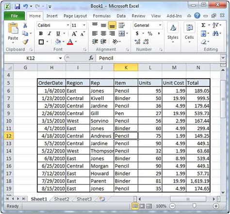Apply Accounting dollar format

tap(137, 33)
